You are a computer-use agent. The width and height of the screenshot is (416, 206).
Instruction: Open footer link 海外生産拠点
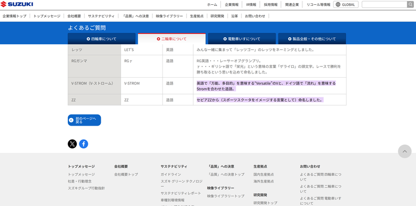click(263, 181)
